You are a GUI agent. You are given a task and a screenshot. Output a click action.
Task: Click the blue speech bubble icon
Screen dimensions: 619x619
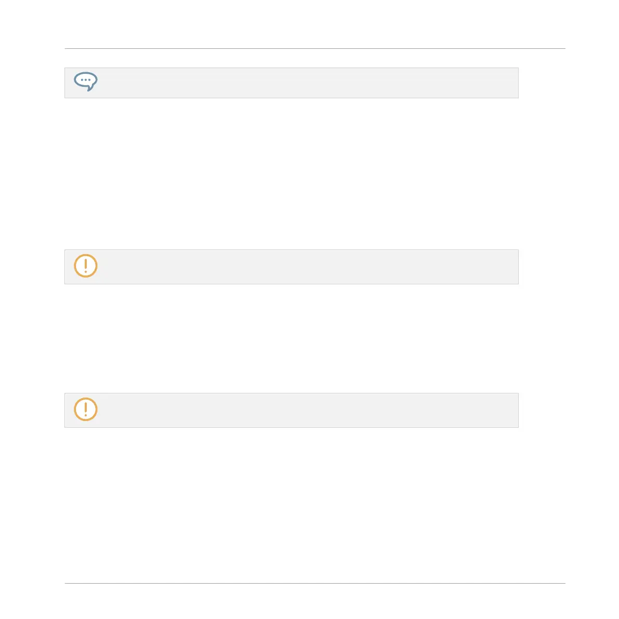[x=86, y=82]
